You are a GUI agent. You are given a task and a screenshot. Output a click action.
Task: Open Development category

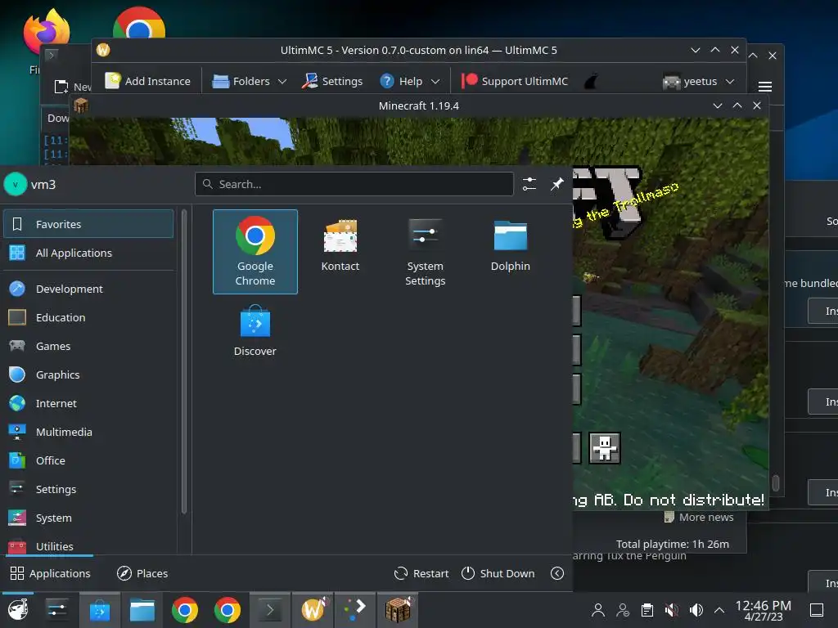point(88,289)
